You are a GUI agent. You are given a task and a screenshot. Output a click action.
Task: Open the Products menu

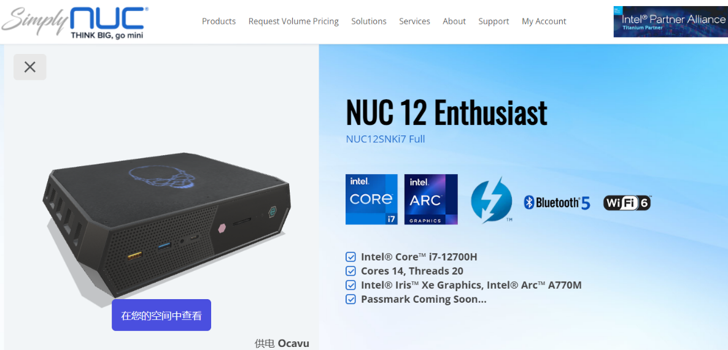(219, 21)
